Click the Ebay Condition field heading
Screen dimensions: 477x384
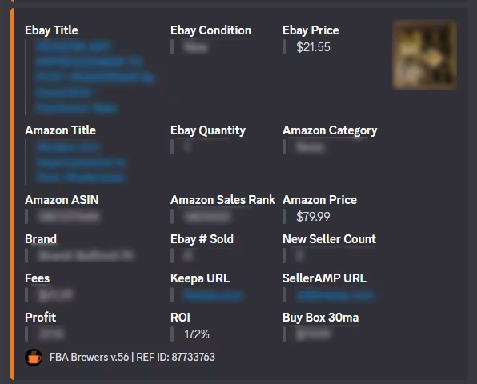210,30
